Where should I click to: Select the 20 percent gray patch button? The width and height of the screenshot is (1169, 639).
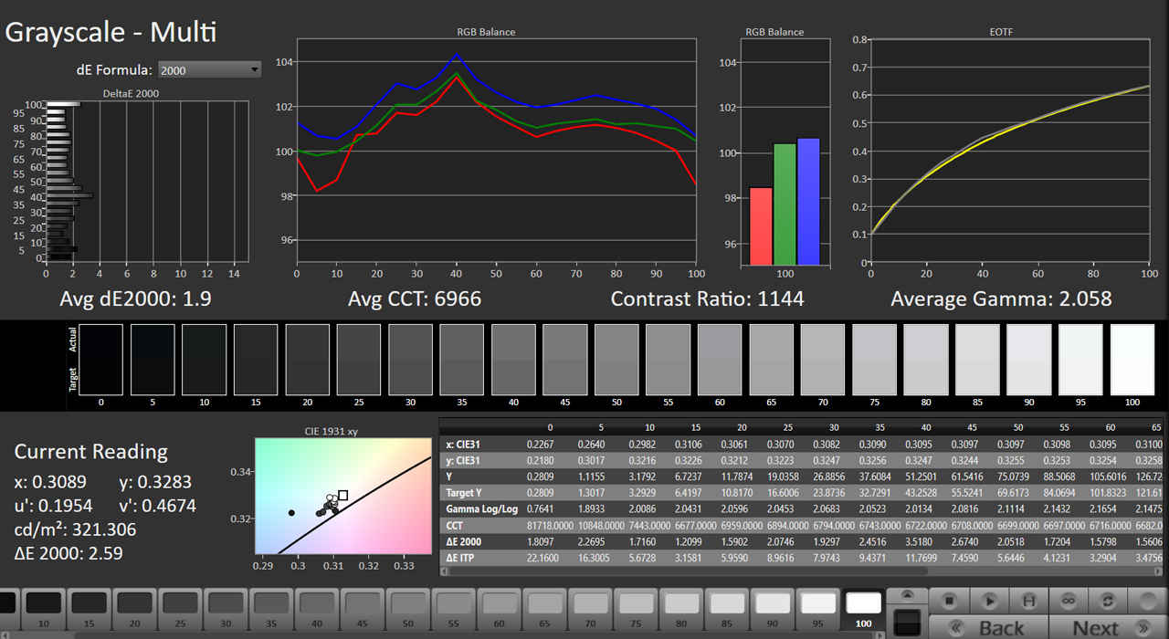135,609
